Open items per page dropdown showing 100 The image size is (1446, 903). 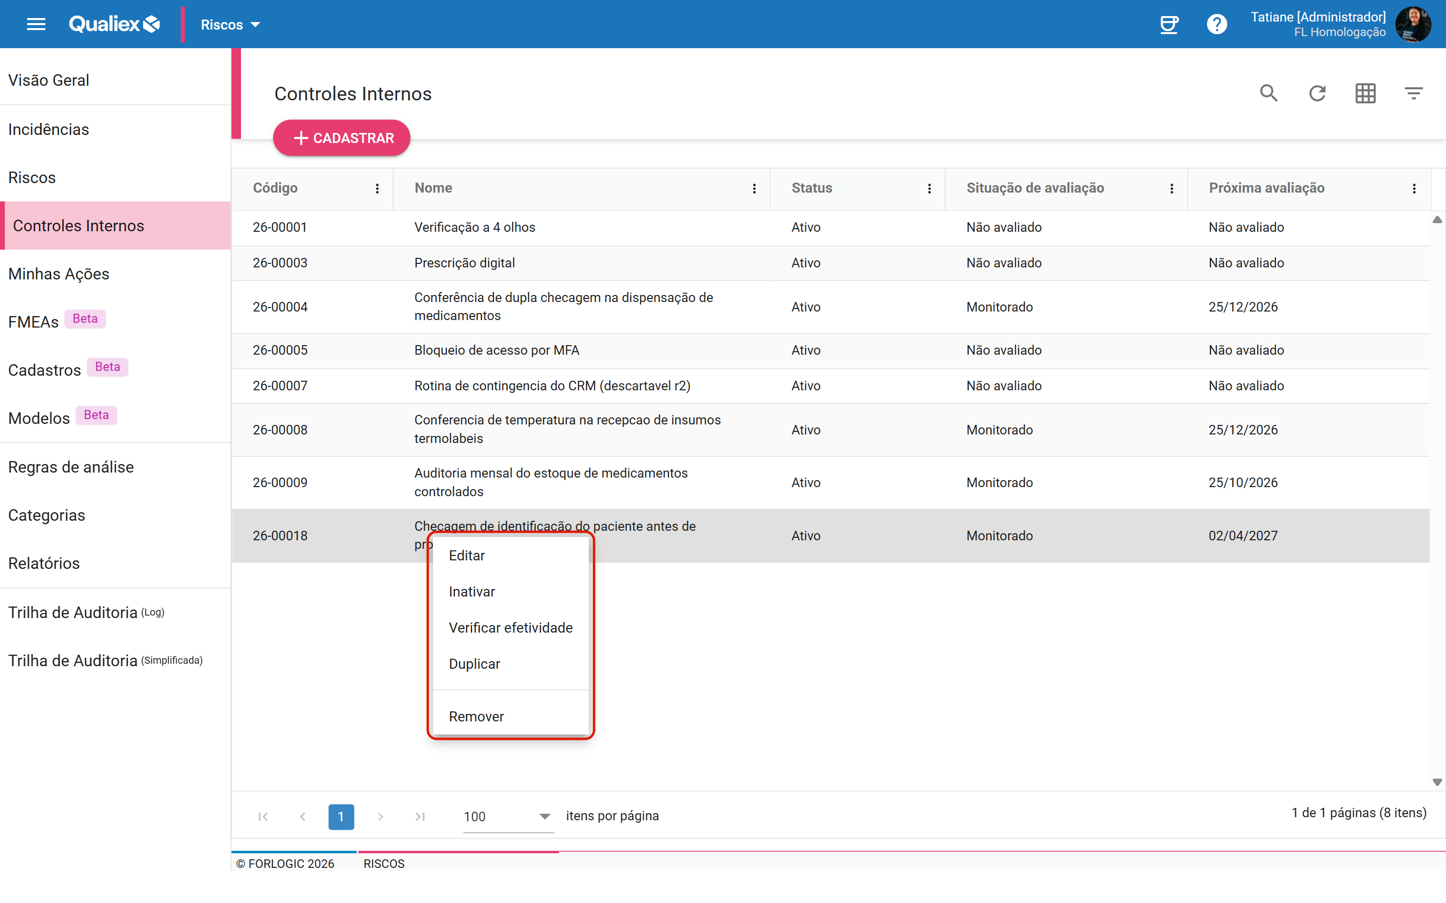pos(508,816)
